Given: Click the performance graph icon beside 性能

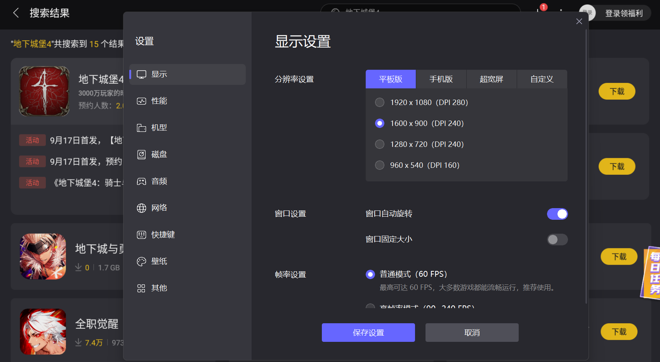Looking at the screenshot, I should pos(141,101).
